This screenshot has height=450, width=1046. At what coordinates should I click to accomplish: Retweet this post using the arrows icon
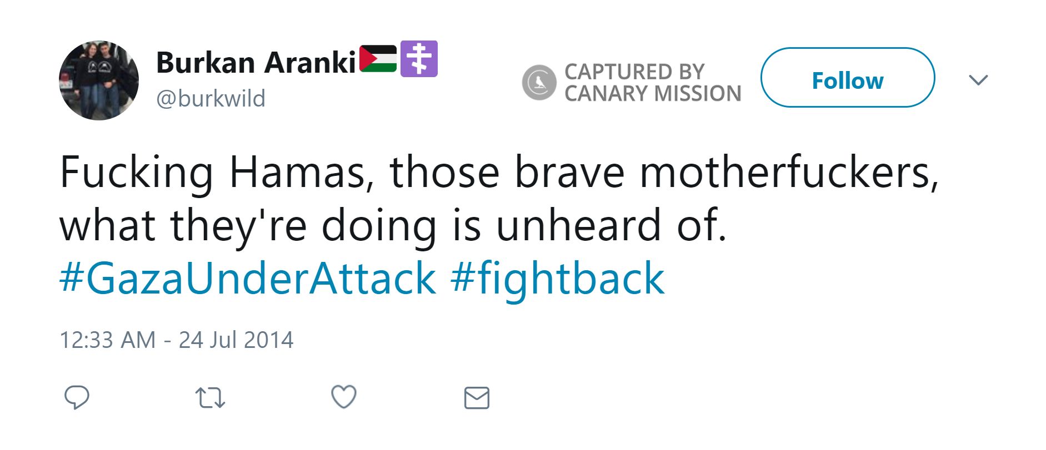tap(210, 398)
